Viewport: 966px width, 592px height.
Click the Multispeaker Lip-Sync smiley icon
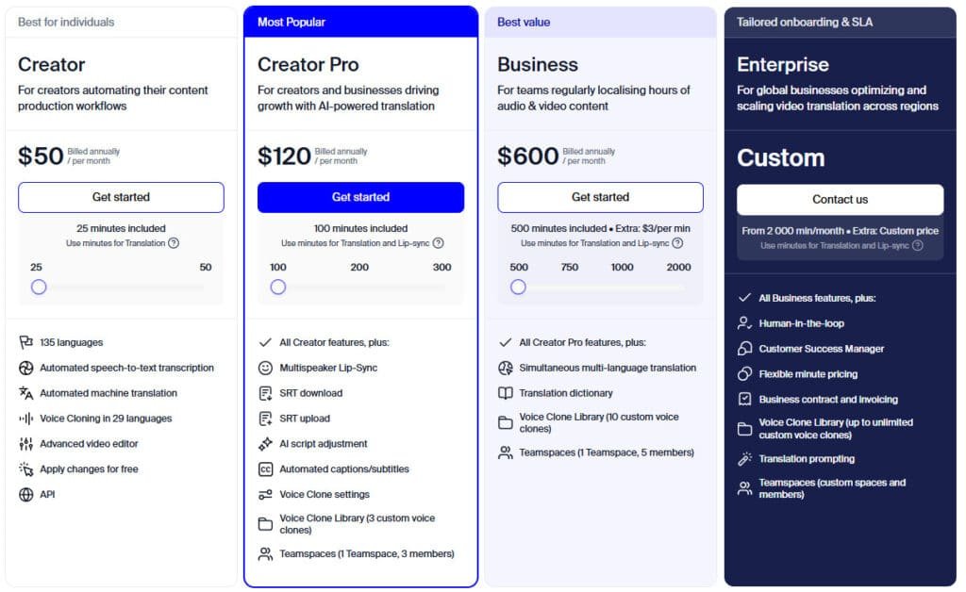click(x=264, y=368)
